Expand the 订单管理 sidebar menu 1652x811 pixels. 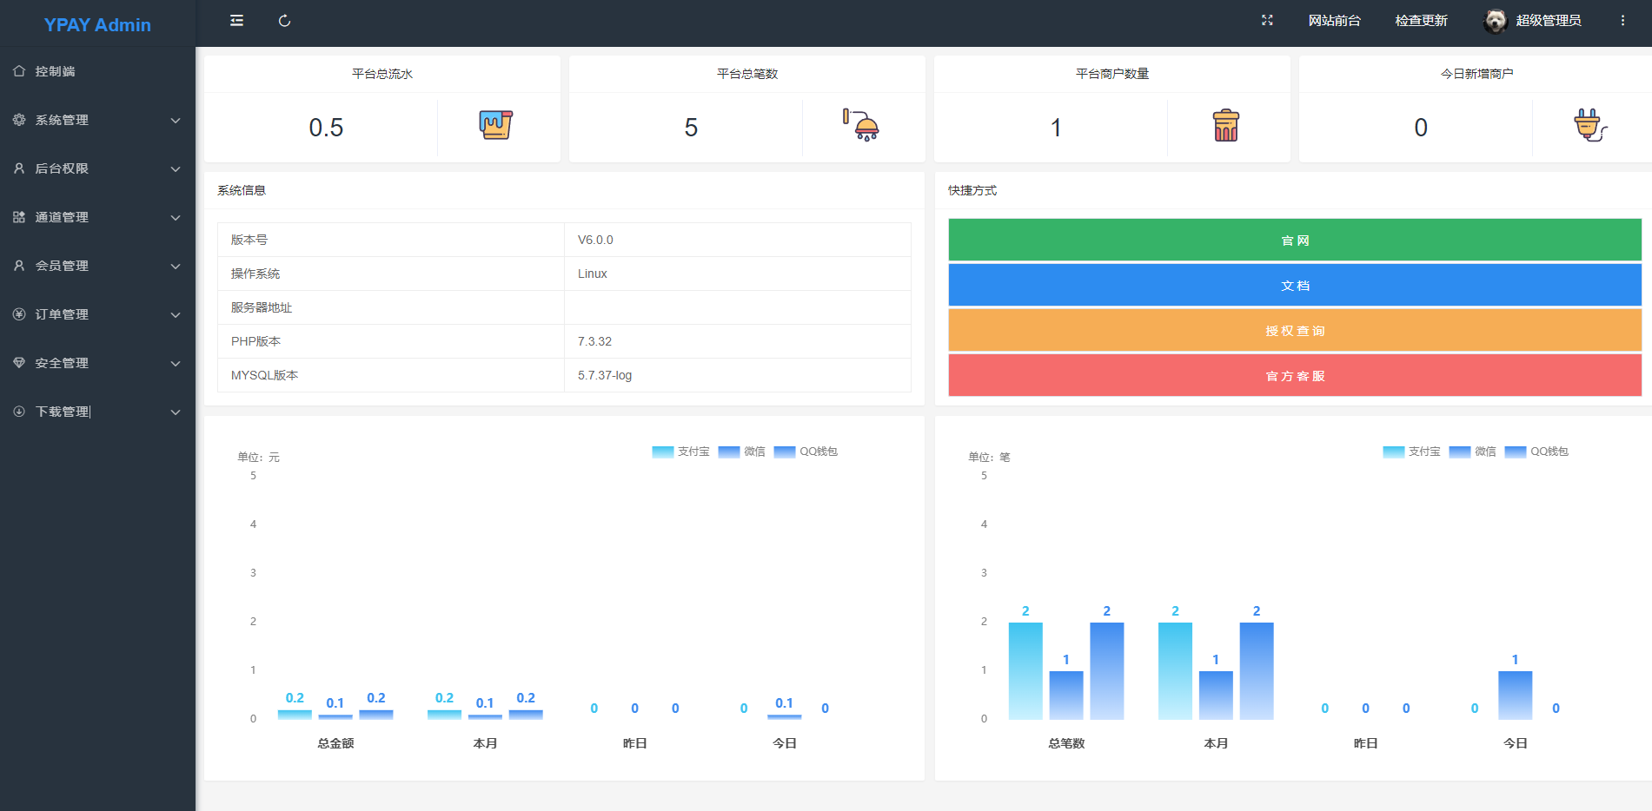tap(97, 314)
